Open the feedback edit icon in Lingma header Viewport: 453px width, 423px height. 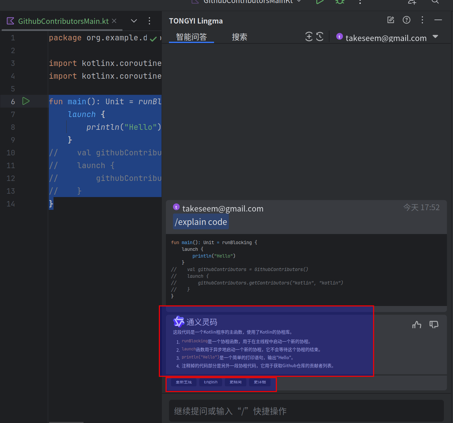(x=391, y=20)
